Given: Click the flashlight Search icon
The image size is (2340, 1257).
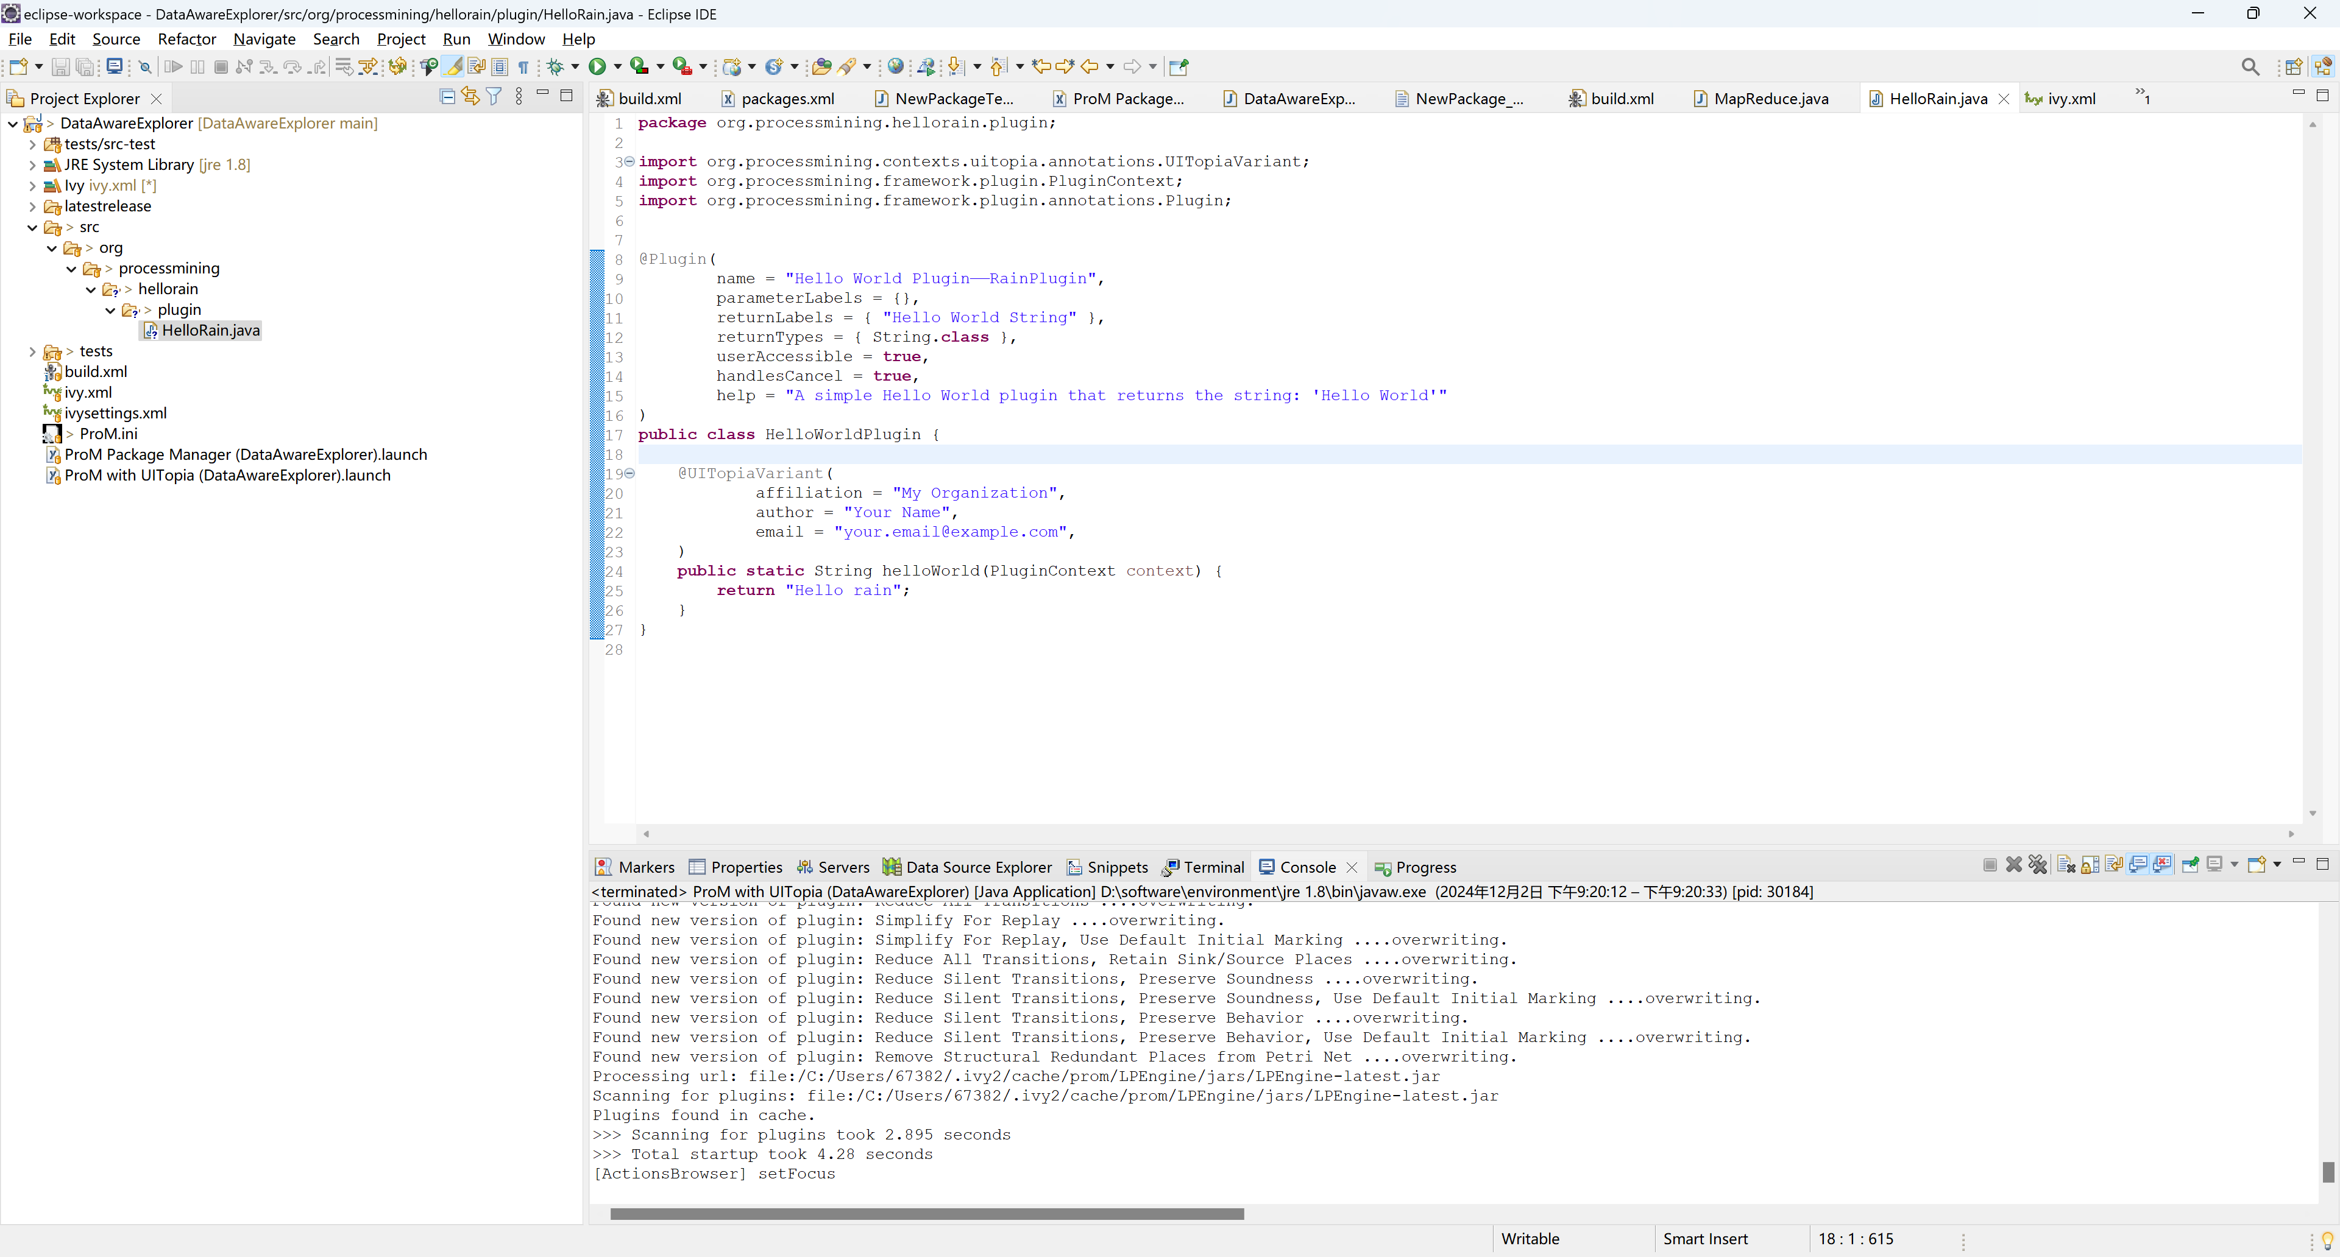Looking at the screenshot, I should (x=846, y=66).
